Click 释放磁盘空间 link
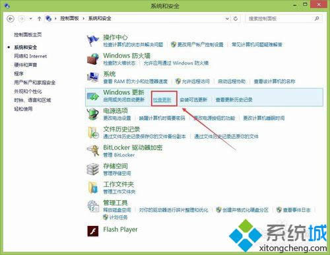 [117, 210]
